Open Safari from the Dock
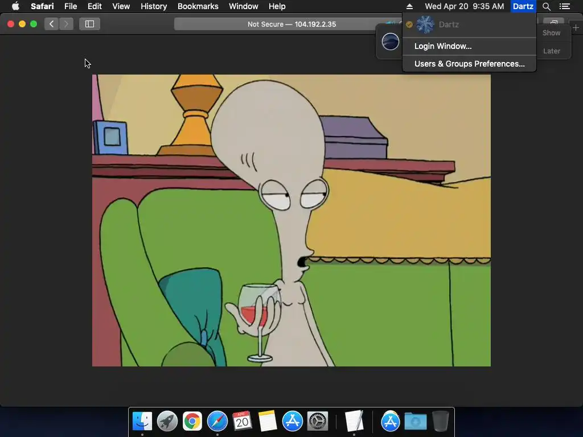The height and width of the screenshot is (437, 583). (217, 421)
